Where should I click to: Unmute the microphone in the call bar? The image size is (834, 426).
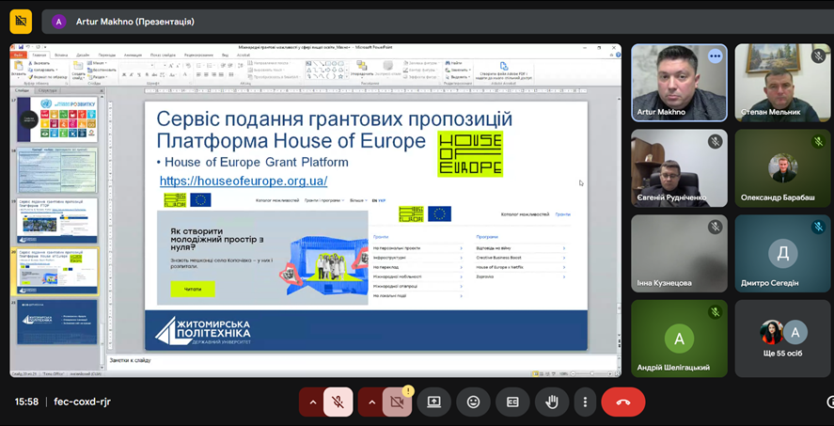pyautogui.click(x=338, y=402)
